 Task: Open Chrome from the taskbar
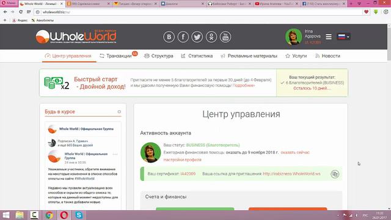coord(49,215)
